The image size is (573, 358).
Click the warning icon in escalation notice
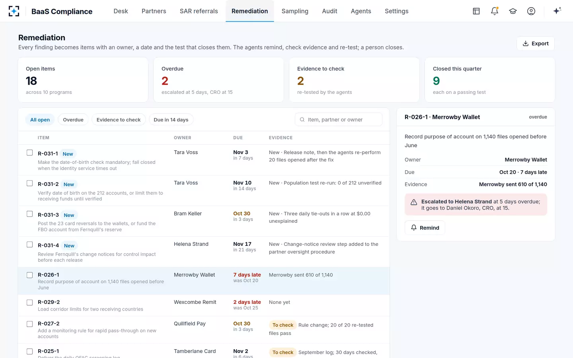(x=414, y=202)
